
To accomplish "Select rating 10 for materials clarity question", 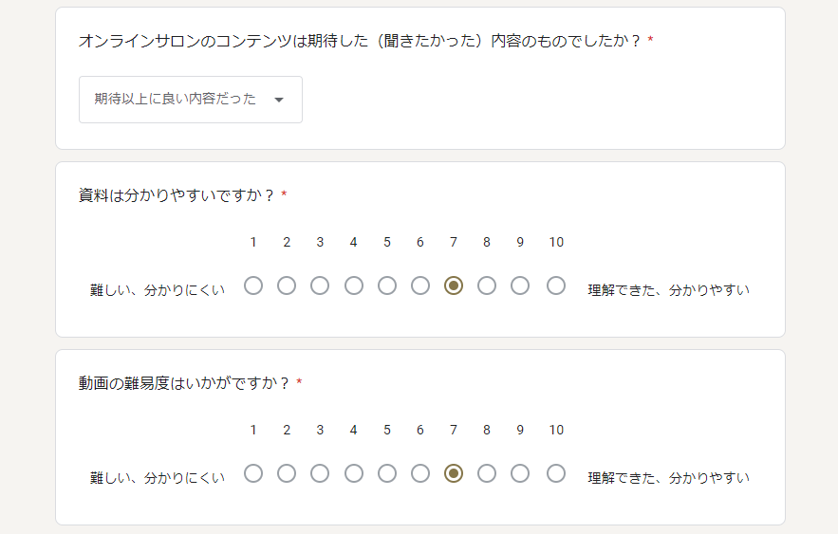I will tap(556, 285).
